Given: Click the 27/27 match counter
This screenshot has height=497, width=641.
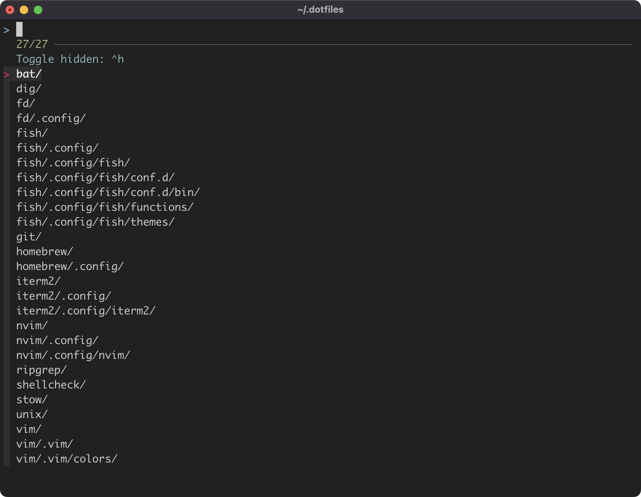Looking at the screenshot, I should pos(31,44).
